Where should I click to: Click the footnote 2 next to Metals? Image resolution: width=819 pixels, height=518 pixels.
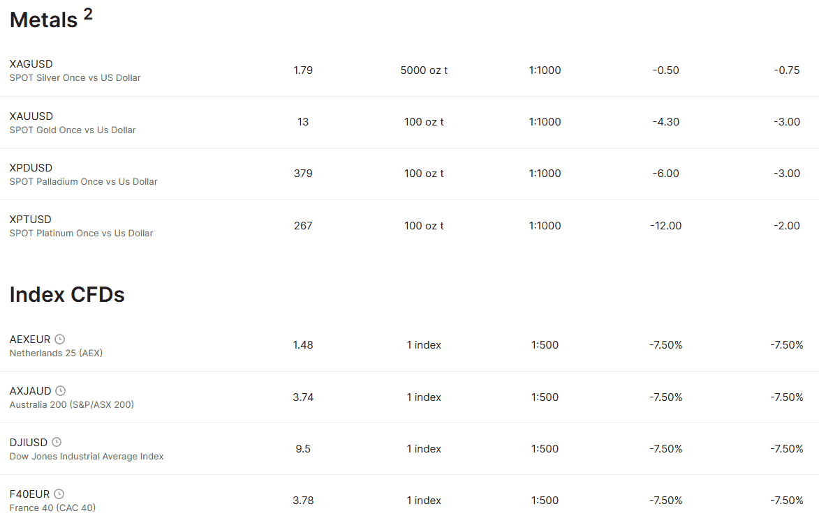pos(88,15)
